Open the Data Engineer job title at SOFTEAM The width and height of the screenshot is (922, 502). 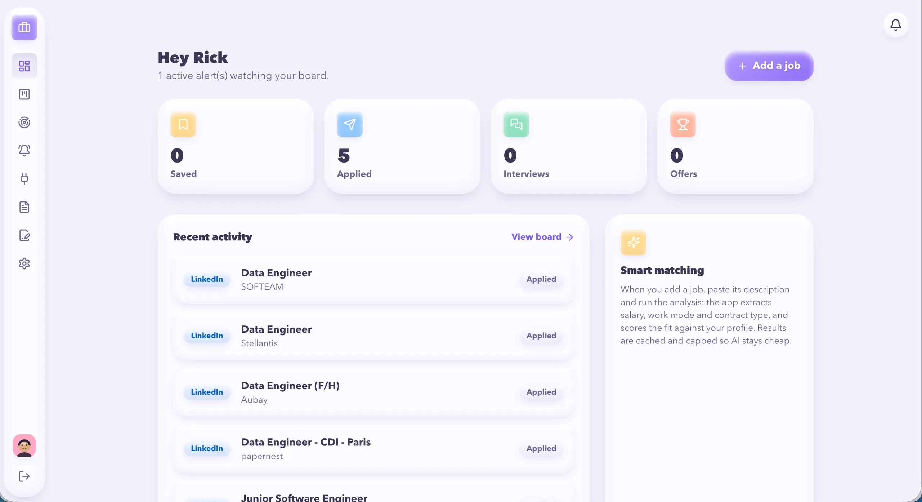pyautogui.click(x=276, y=273)
